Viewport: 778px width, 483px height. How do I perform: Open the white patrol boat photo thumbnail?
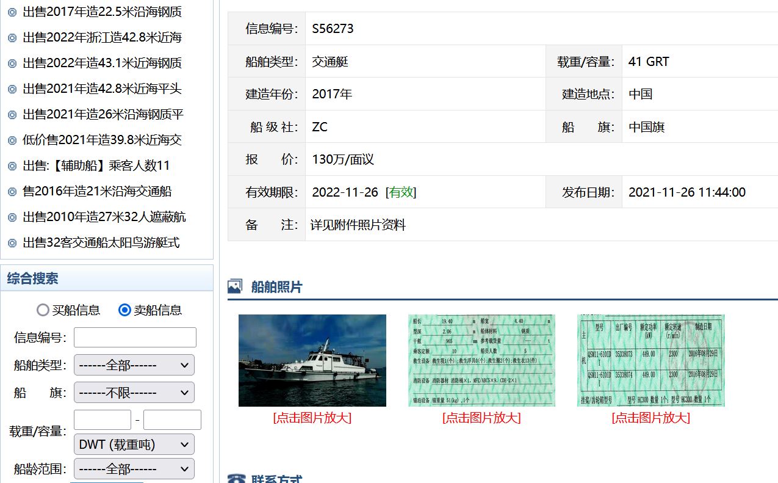click(x=312, y=360)
